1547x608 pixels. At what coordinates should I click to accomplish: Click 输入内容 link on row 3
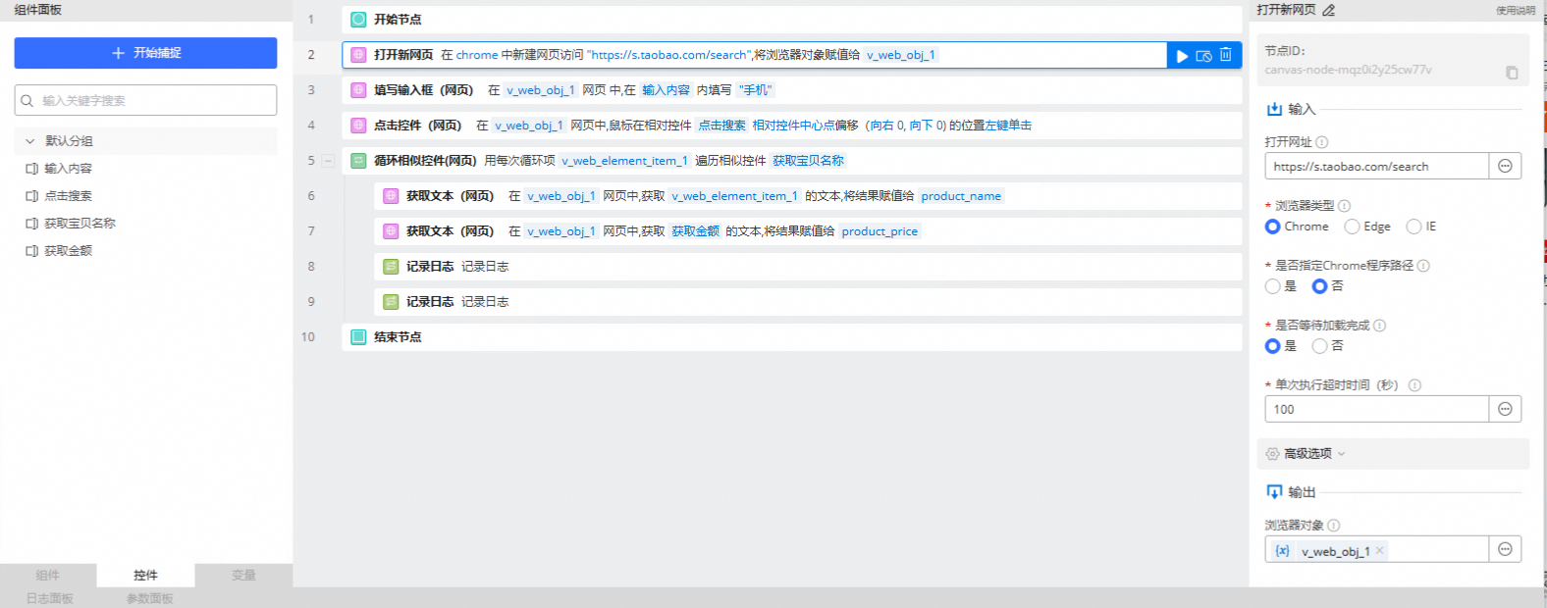[666, 90]
